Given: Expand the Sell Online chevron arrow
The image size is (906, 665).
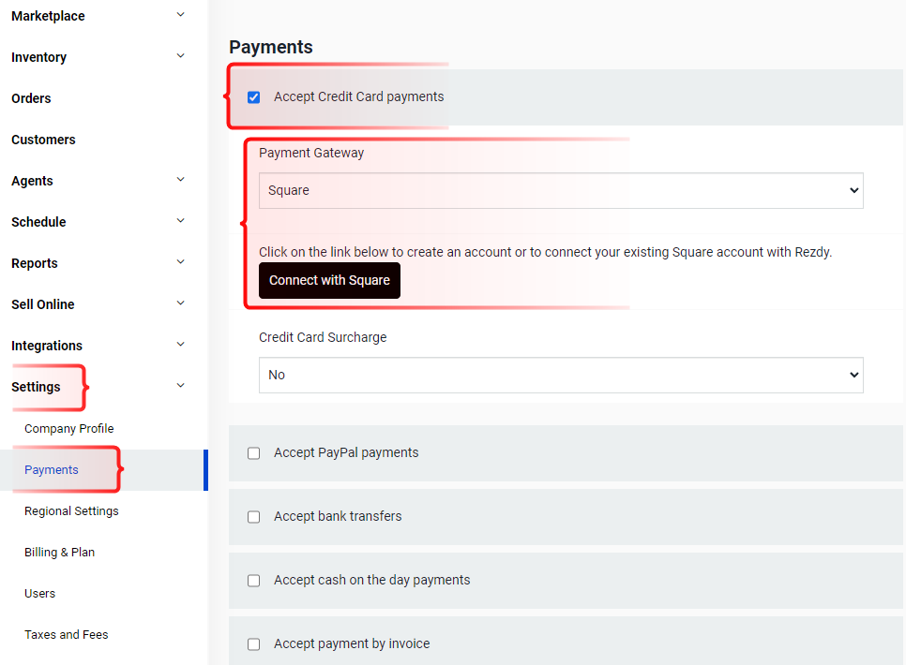Looking at the screenshot, I should coord(180,303).
